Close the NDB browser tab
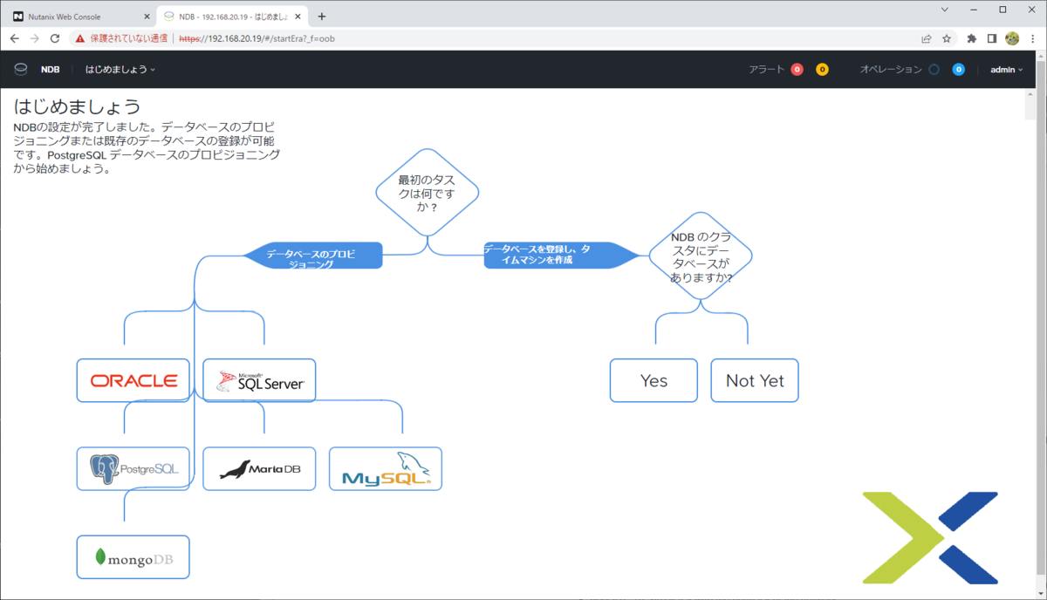 [x=296, y=17]
